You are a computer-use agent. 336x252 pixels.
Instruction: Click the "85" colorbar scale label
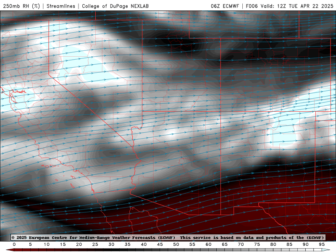(x=289, y=244)
